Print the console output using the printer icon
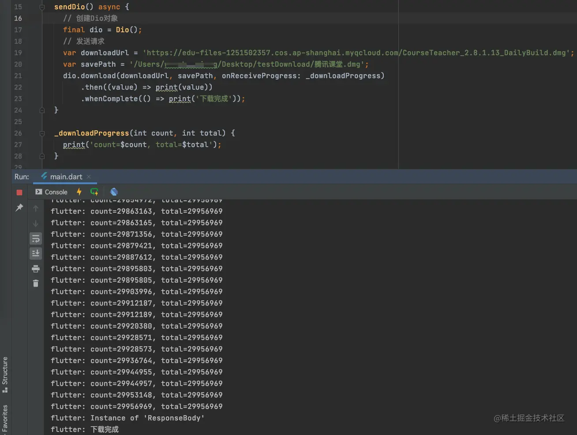This screenshot has height=435, width=577. (36, 269)
